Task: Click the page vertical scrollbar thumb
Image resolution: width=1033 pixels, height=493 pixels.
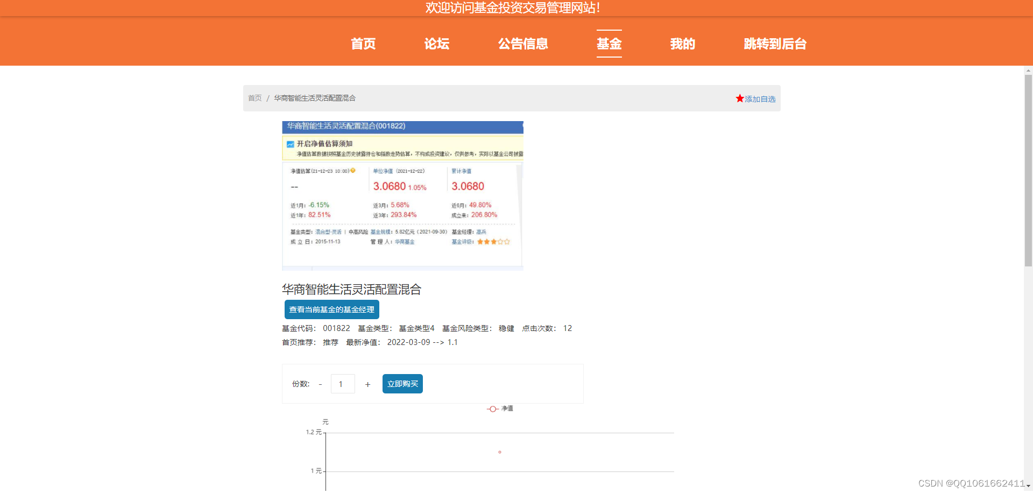Action: click(1028, 171)
